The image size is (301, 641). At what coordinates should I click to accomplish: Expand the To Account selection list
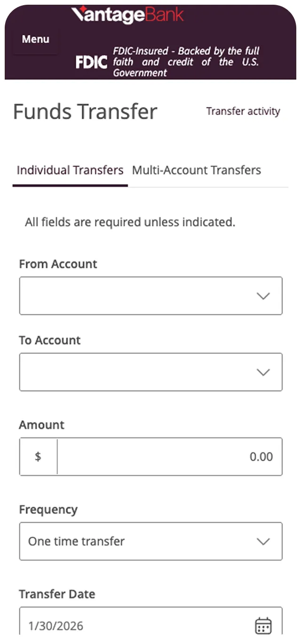point(150,372)
